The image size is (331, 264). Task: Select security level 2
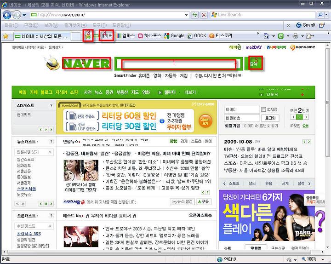(299, 117)
